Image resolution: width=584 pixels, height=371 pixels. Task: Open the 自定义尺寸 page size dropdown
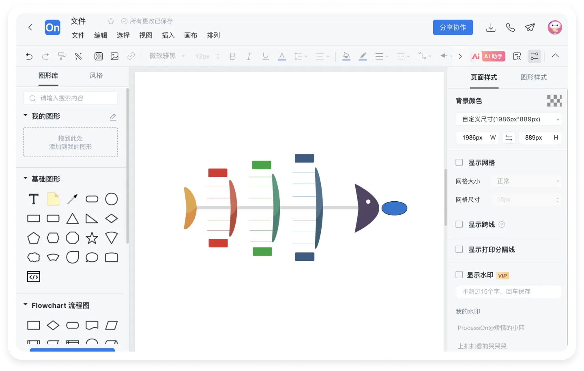point(509,119)
